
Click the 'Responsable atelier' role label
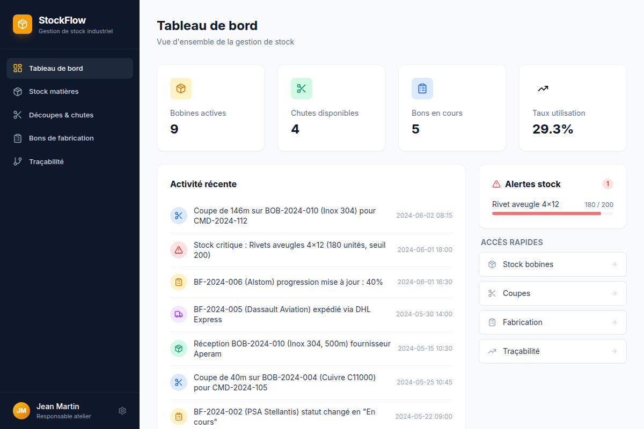64,416
